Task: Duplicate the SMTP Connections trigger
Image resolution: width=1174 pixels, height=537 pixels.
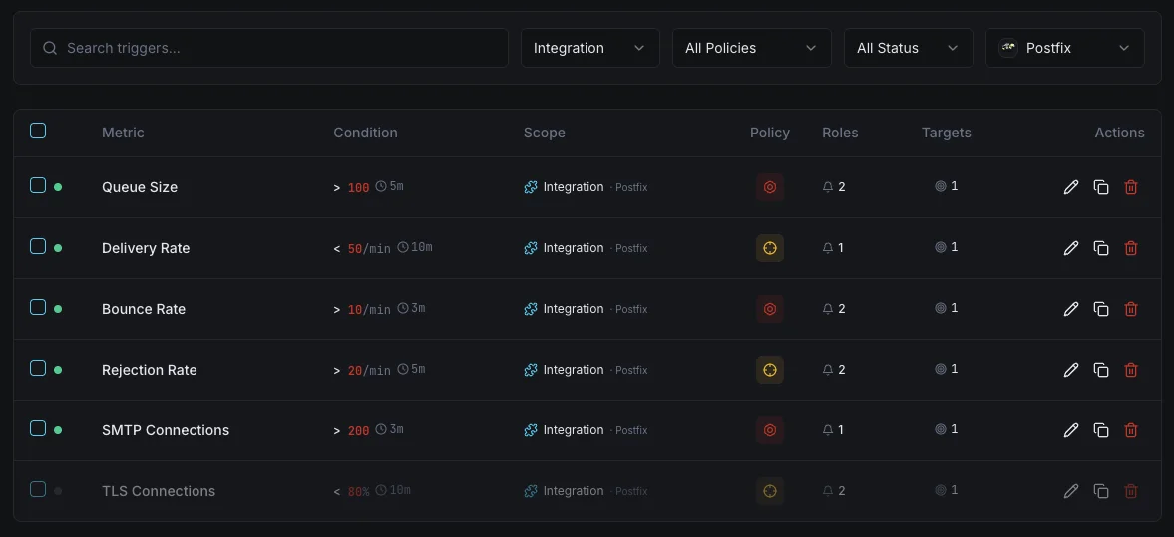Action: (x=1101, y=430)
